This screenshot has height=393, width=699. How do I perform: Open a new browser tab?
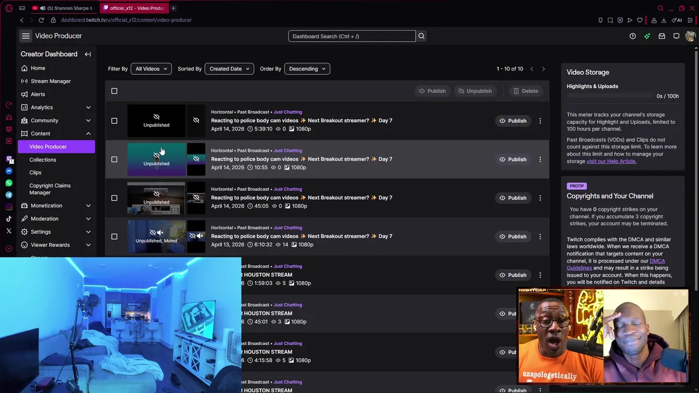coord(173,8)
